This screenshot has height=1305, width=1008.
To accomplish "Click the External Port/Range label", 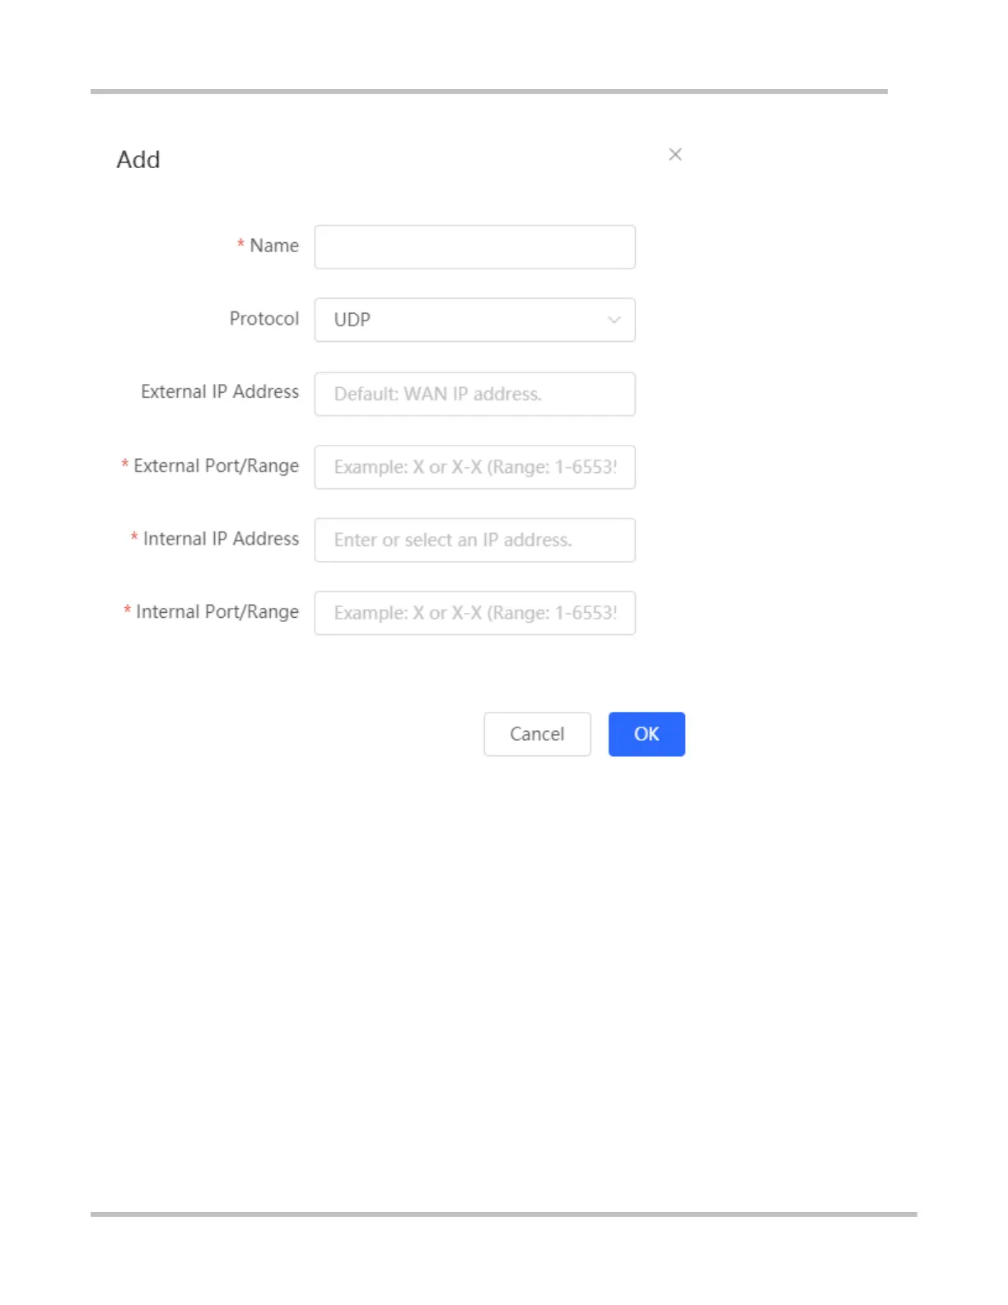I will 217,466.
